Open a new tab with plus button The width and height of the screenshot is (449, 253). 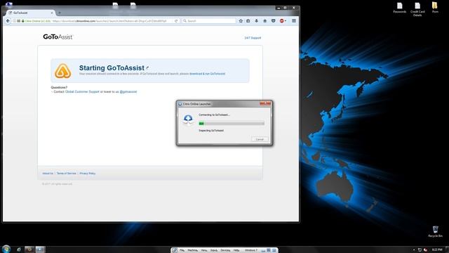(60, 13)
